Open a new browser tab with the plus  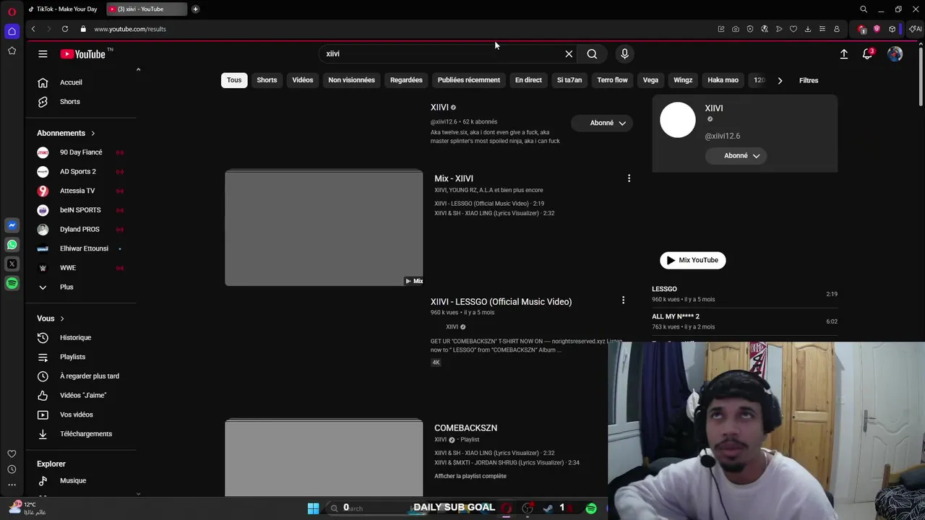click(x=195, y=9)
